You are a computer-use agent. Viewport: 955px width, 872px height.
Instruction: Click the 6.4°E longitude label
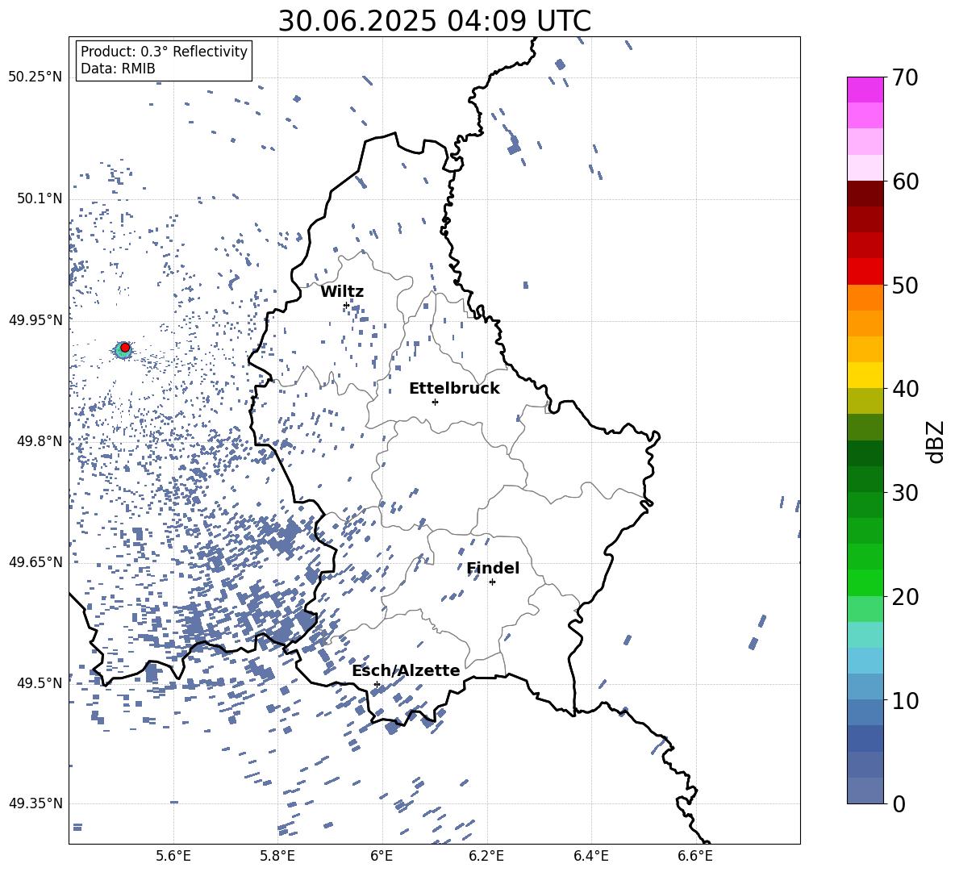point(590,856)
